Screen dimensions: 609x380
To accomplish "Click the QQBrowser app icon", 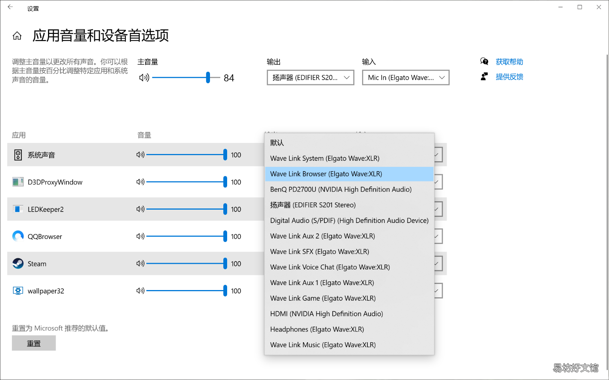I will point(18,236).
